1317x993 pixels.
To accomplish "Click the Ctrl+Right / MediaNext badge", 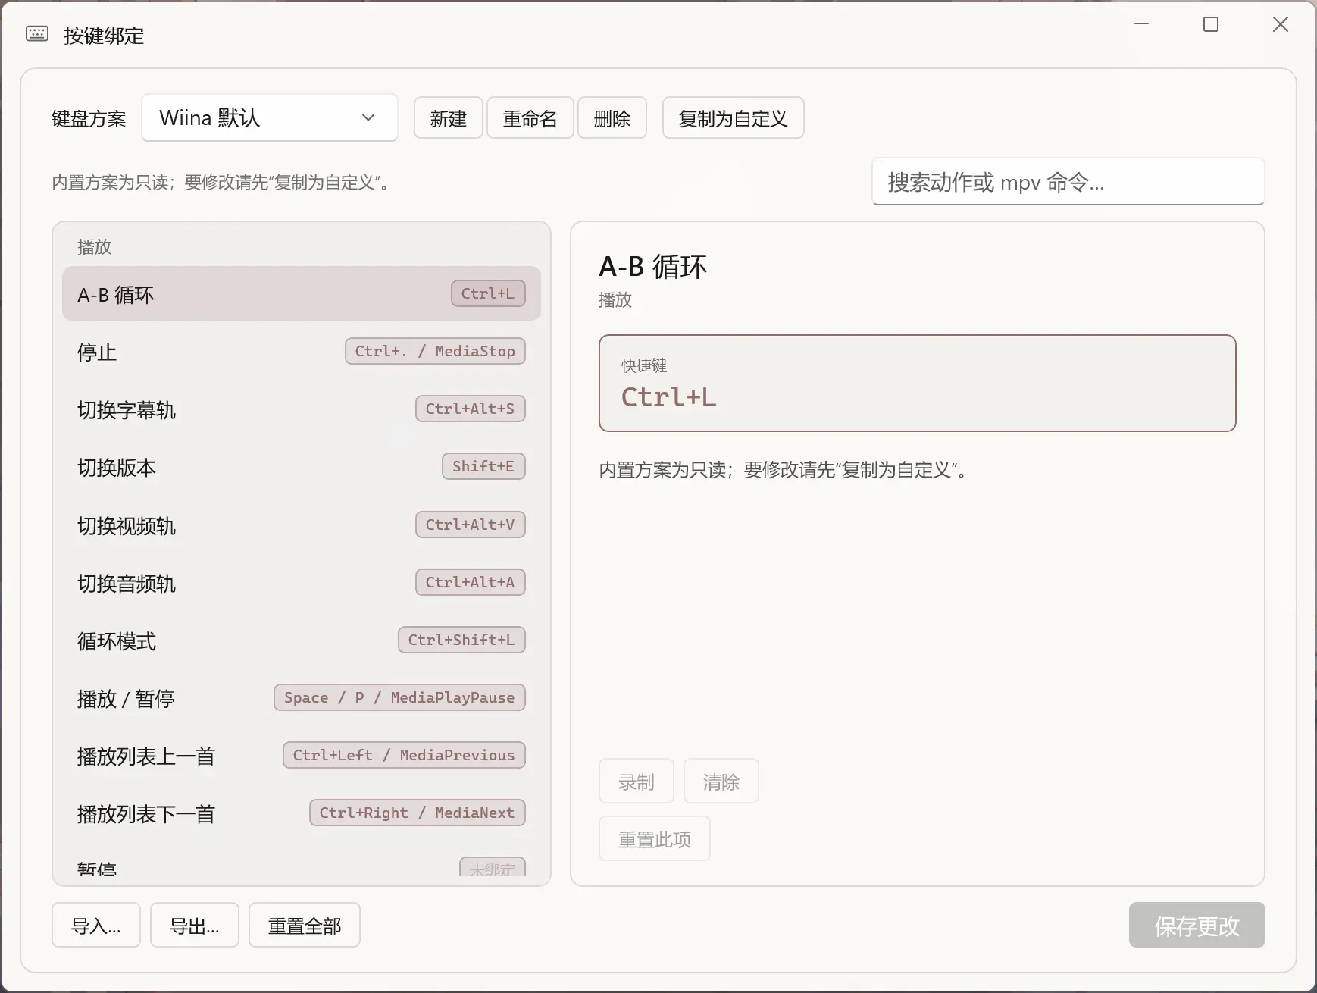I will point(418,813).
